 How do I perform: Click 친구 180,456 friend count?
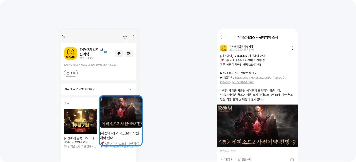point(87,58)
